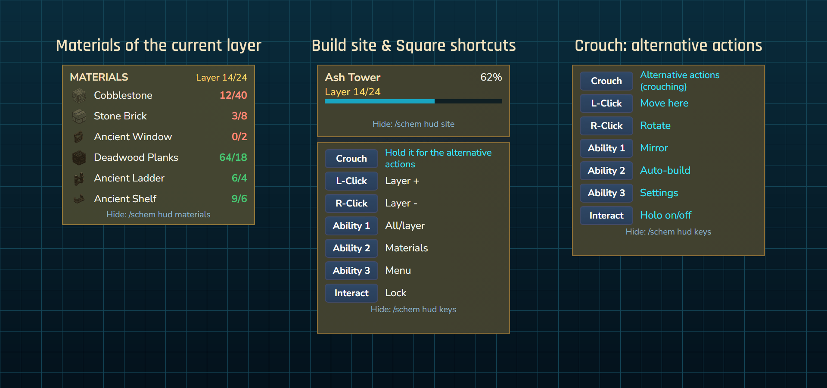Click the 'Hide: /schem hud site' hint
The width and height of the screenshot is (827, 388).
[413, 124]
